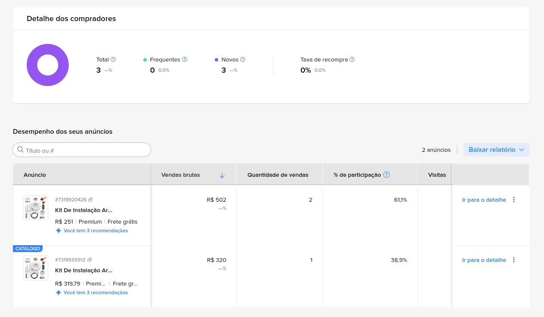
Task: Select the CATÁLOGO badge
Action: click(x=28, y=249)
